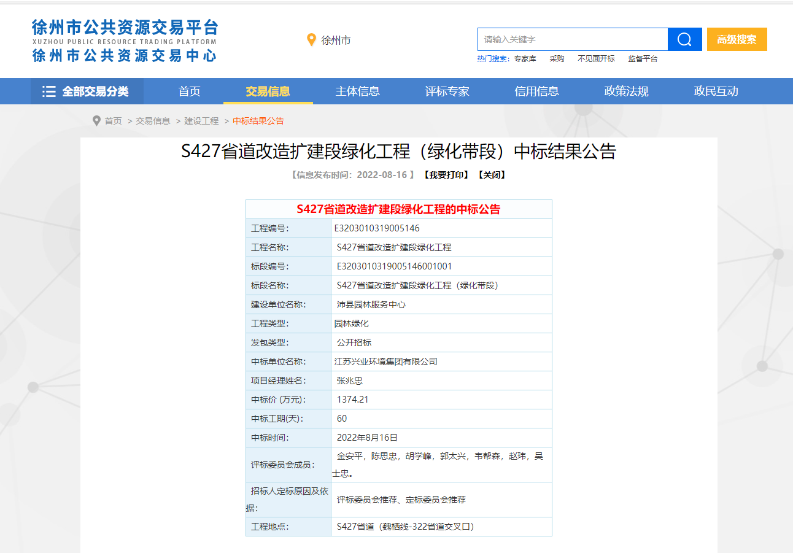Click project number E3203010319005146
This screenshot has width=793, height=553.
[377, 228]
